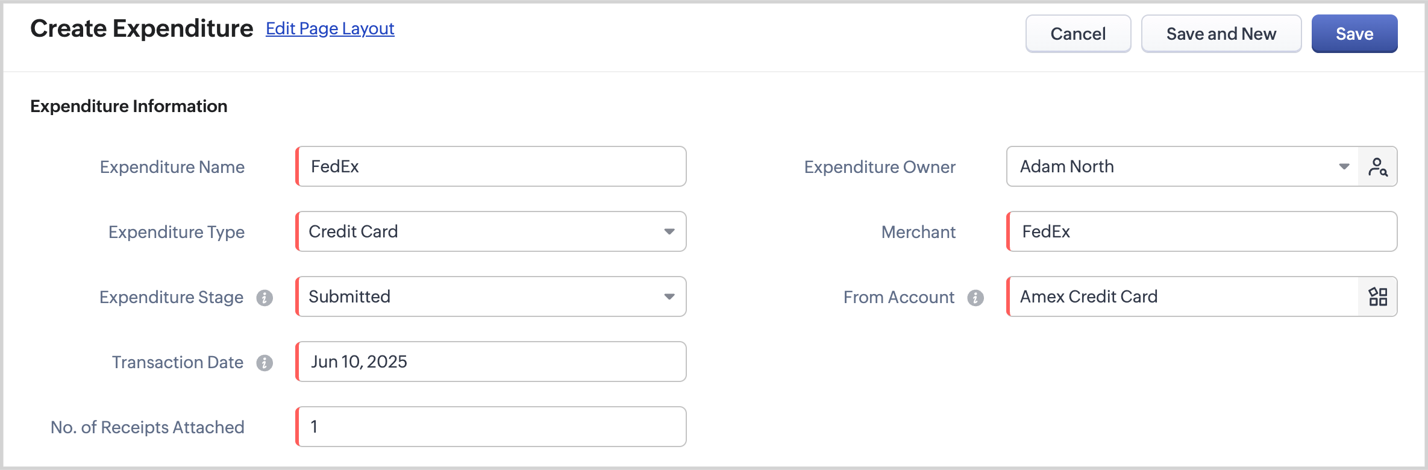The image size is (1428, 470).
Task: Edit No. of Receipts Attached field
Action: (491, 427)
